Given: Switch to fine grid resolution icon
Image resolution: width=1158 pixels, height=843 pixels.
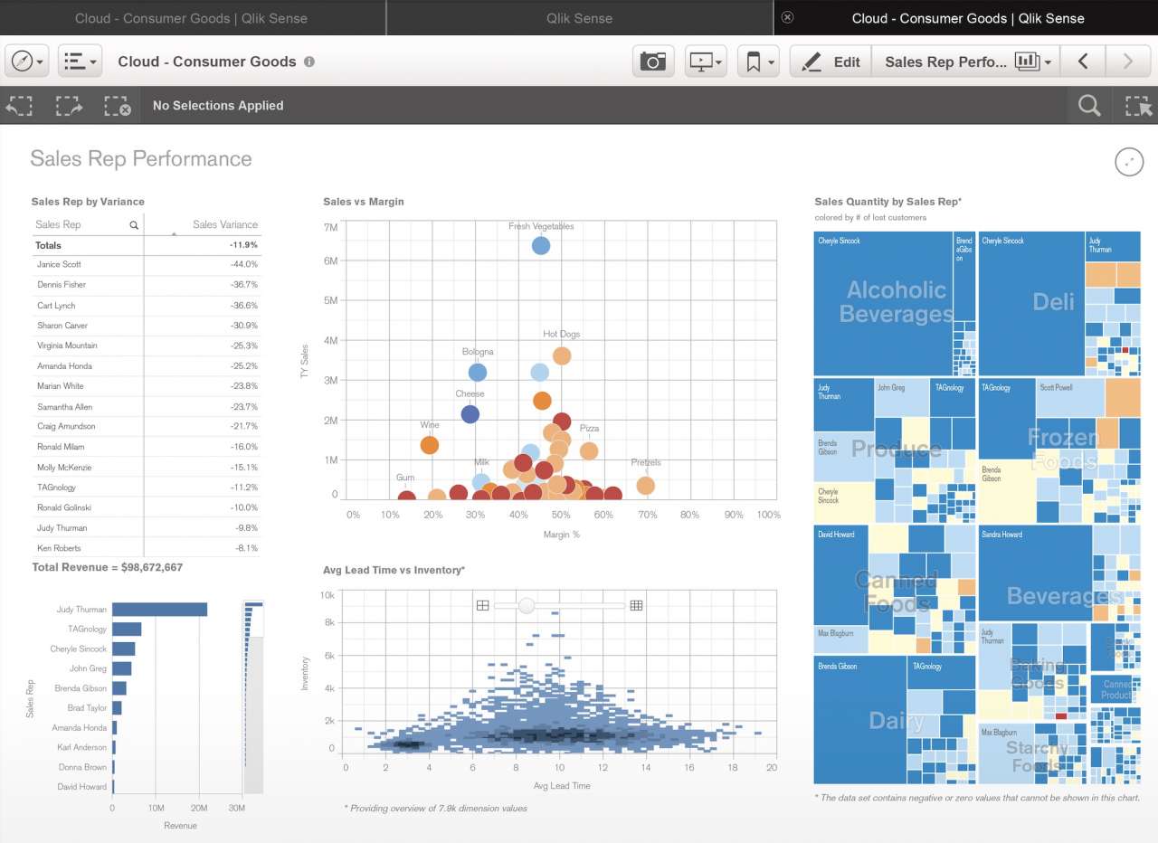Looking at the screenshot, I should click(636, 605).
